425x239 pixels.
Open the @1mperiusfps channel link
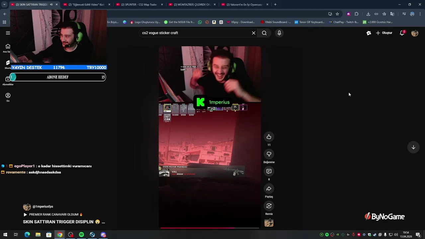coord(43,206)
